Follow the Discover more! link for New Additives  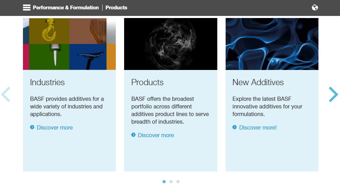click(258, 127)
